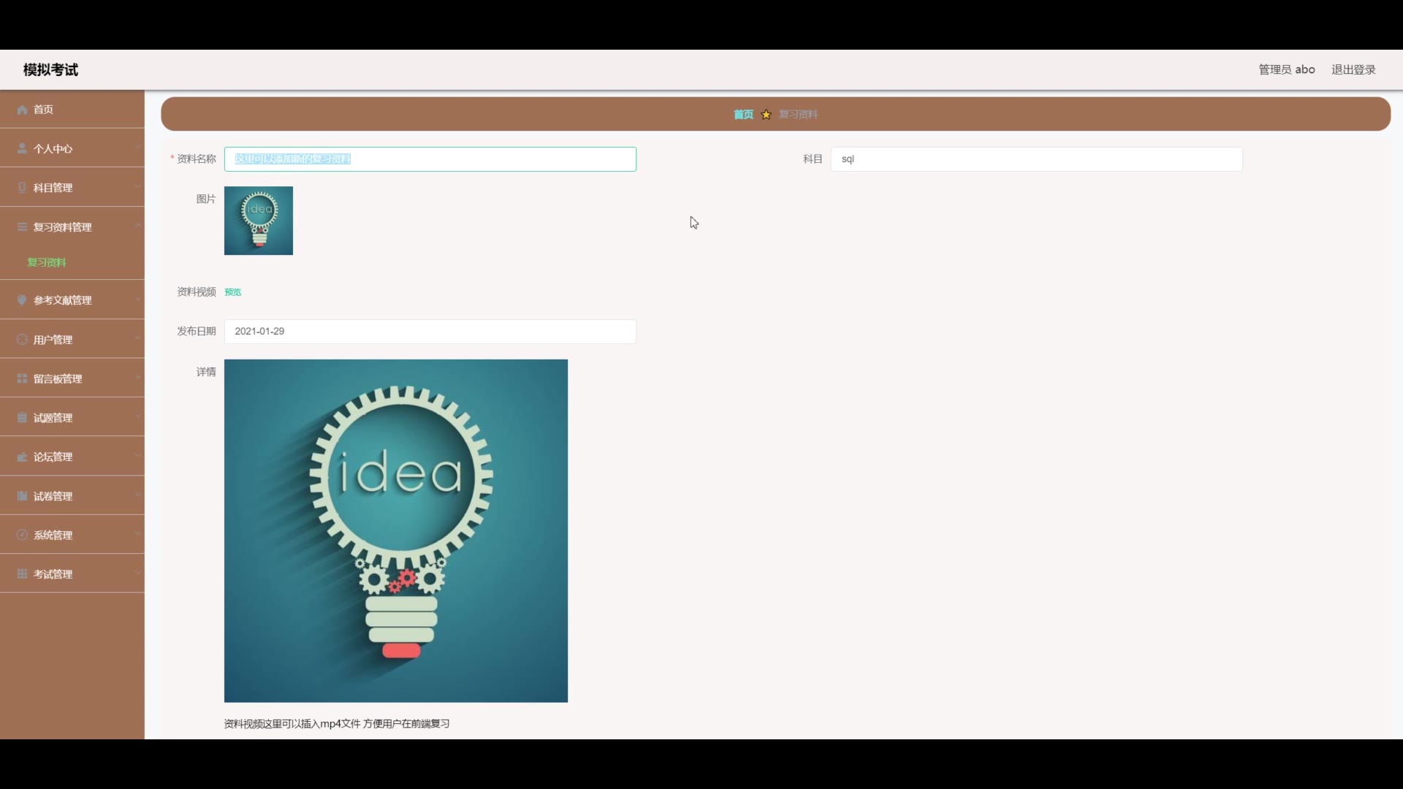Open the 系统管理 sidebar menu

pos(72,535)
